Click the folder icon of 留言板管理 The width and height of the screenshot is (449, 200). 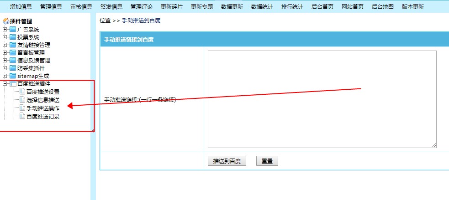pyautogui.click(x=13, y=52)
